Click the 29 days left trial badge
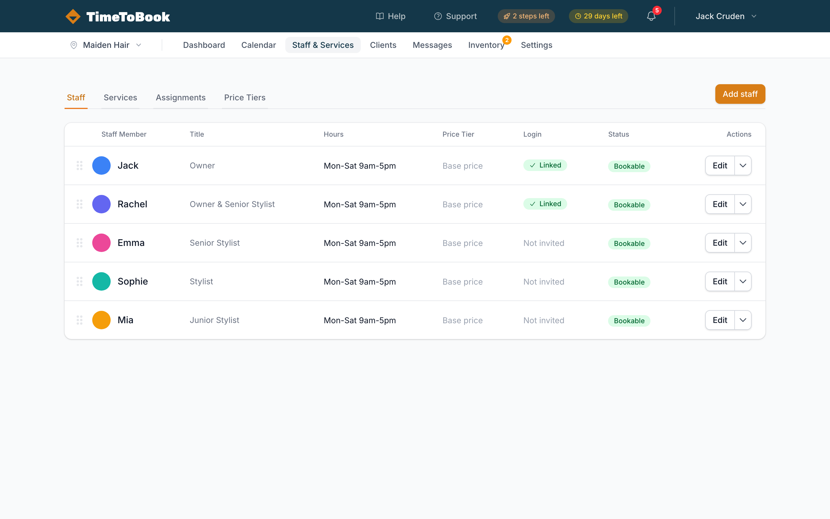This screenshot has width=830, height=519. pyautogui.click(x=598, y=16)
